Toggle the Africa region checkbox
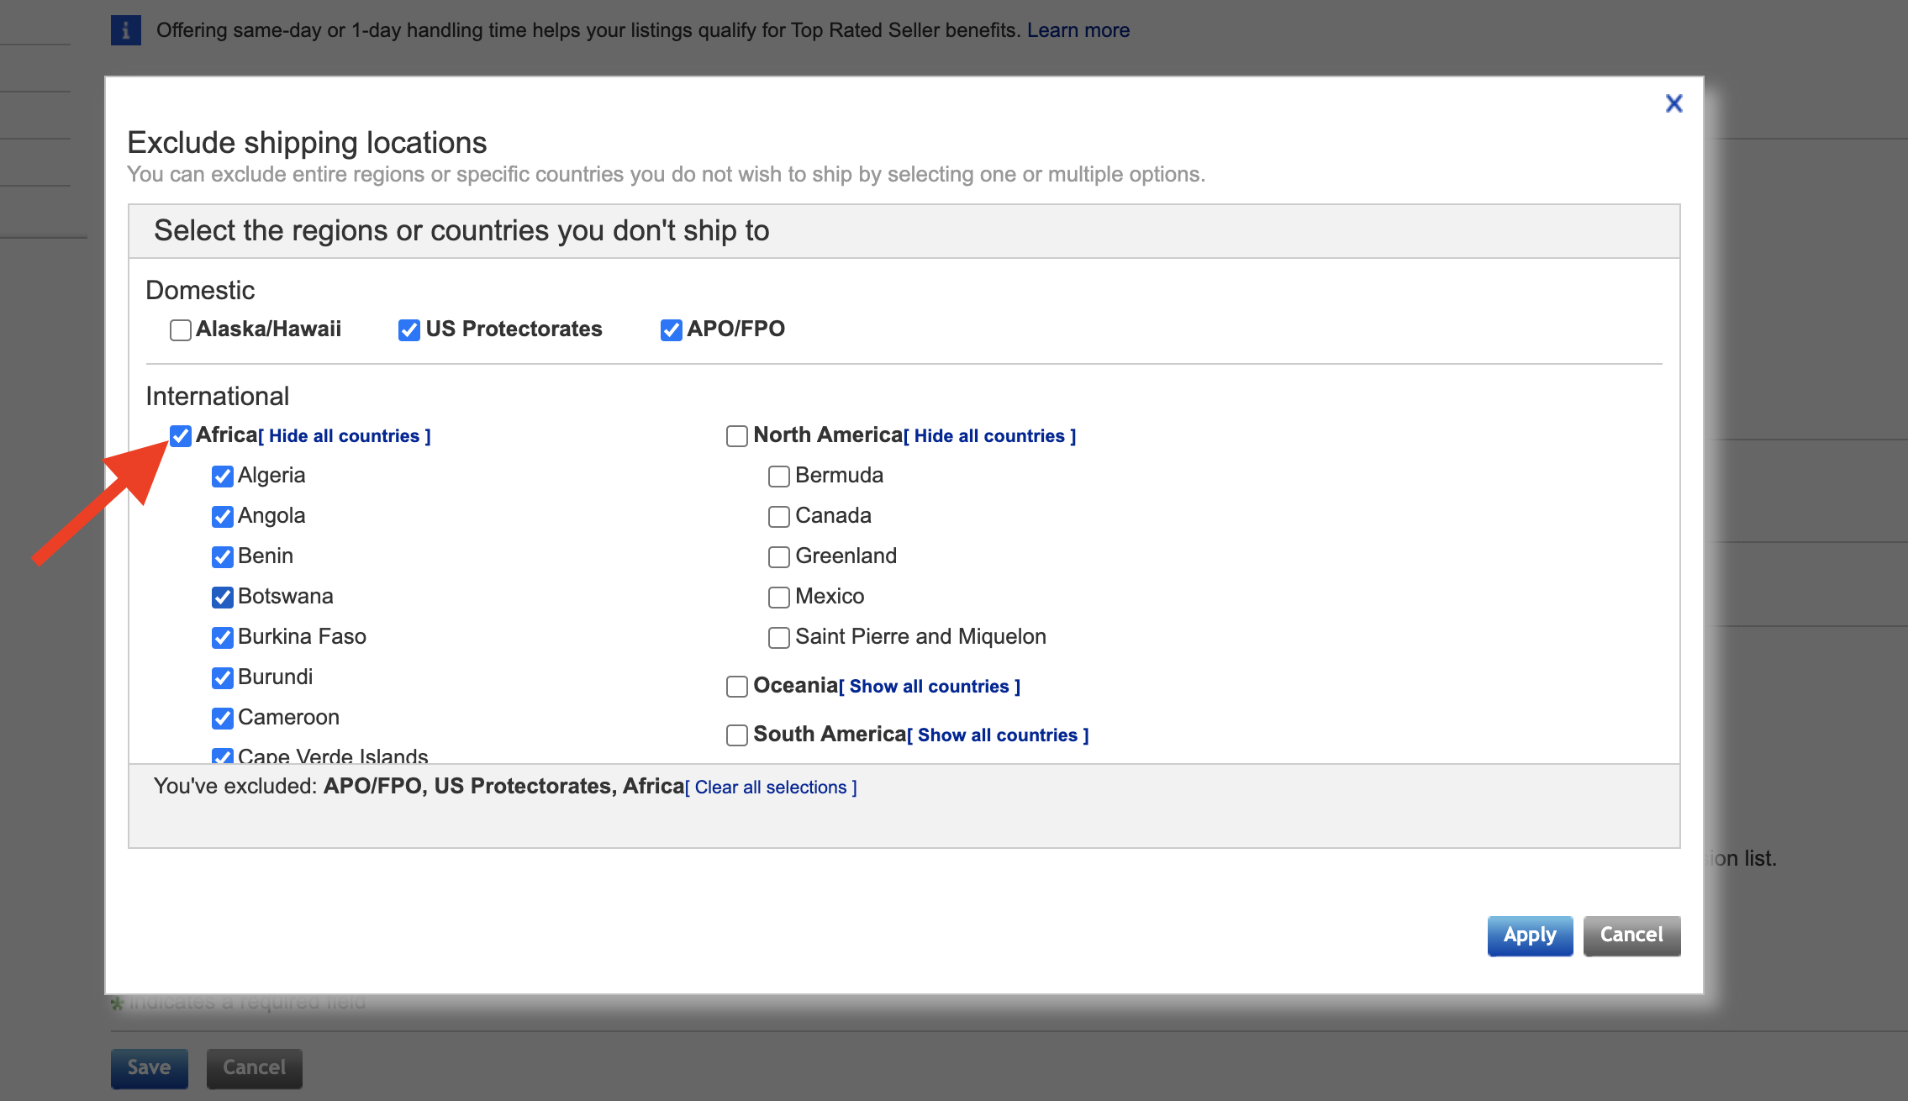The image size is (1908, 1101). pos(181,435)
